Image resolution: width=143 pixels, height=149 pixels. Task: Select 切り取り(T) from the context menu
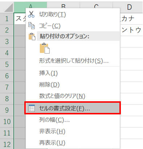point(73,15)
